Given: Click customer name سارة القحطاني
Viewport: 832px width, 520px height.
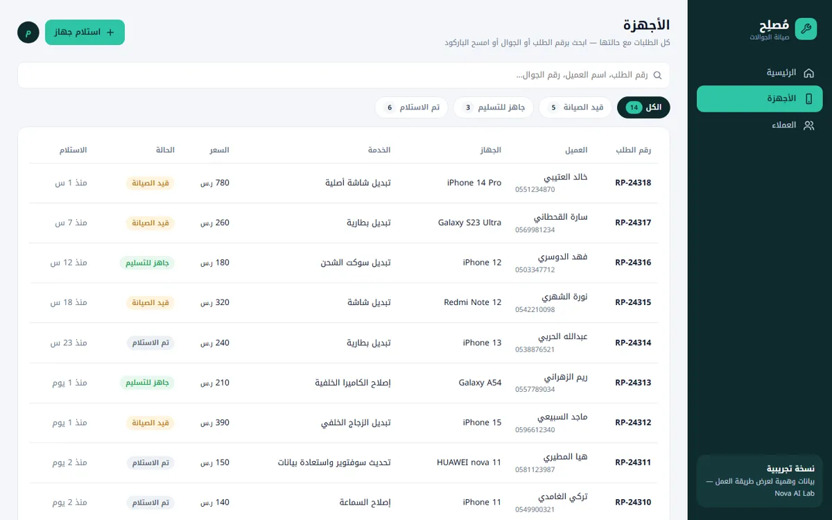Looking at the screenshot, I should tap(561, 217).
